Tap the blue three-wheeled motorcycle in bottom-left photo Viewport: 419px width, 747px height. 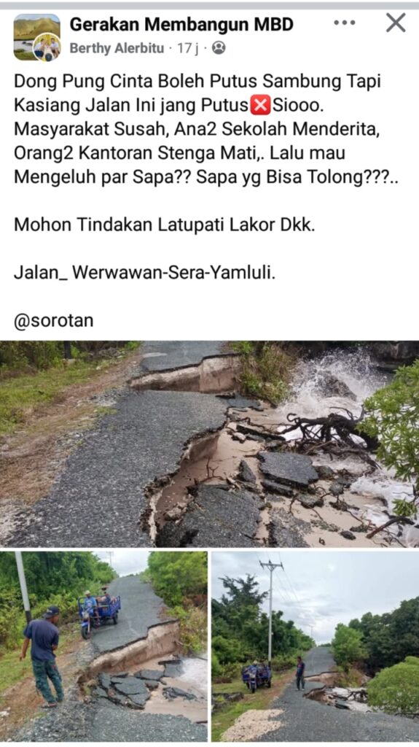(100, 613)
